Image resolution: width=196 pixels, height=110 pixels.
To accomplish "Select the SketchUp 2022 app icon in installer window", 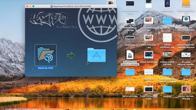I will [46, 55].
